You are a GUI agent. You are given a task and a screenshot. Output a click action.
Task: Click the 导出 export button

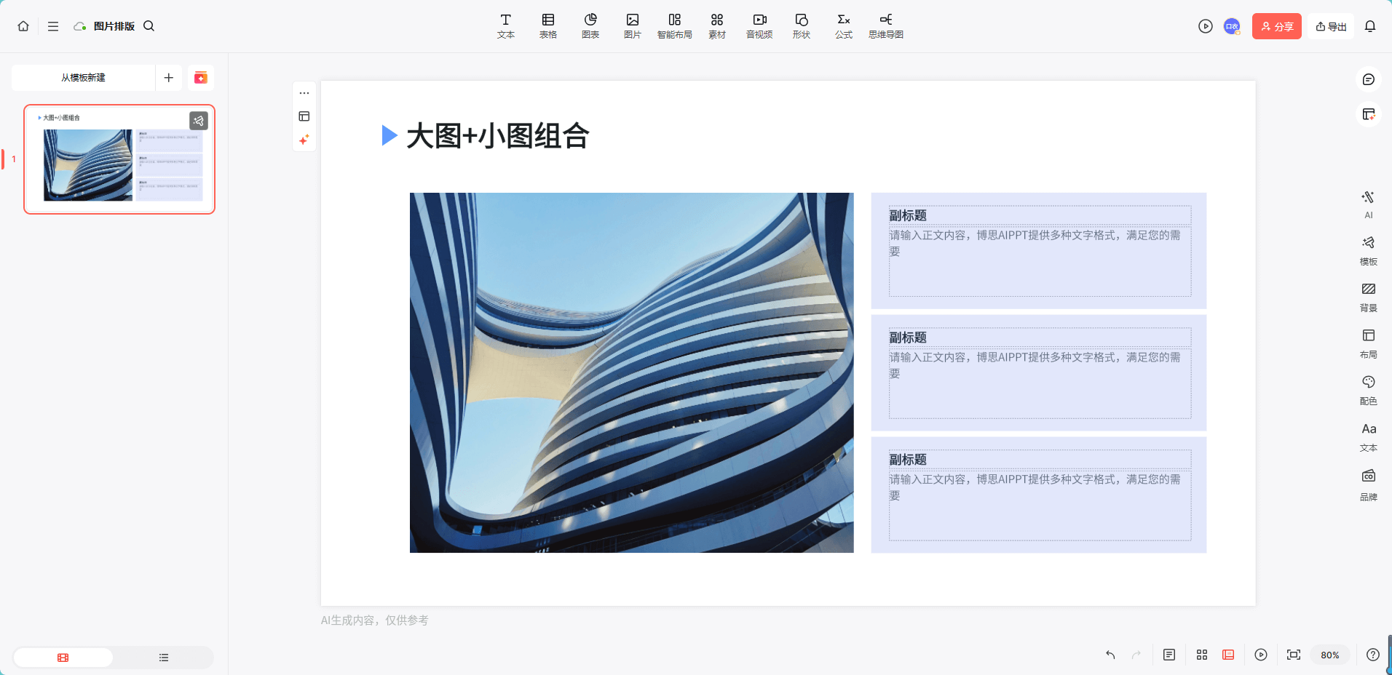pos(1330,25)
